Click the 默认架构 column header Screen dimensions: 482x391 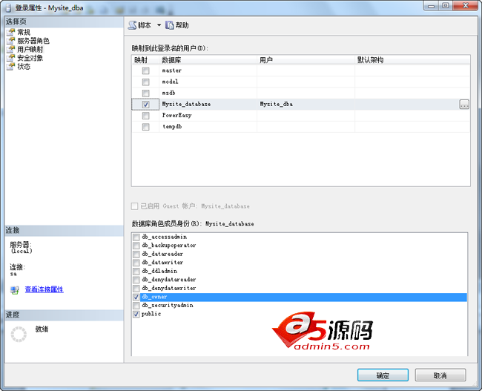[x=412, y=60]
